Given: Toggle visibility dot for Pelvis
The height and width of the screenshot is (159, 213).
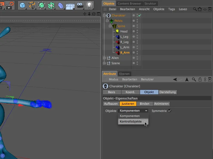Looking at the screenshot, I should tap(134, 21).
